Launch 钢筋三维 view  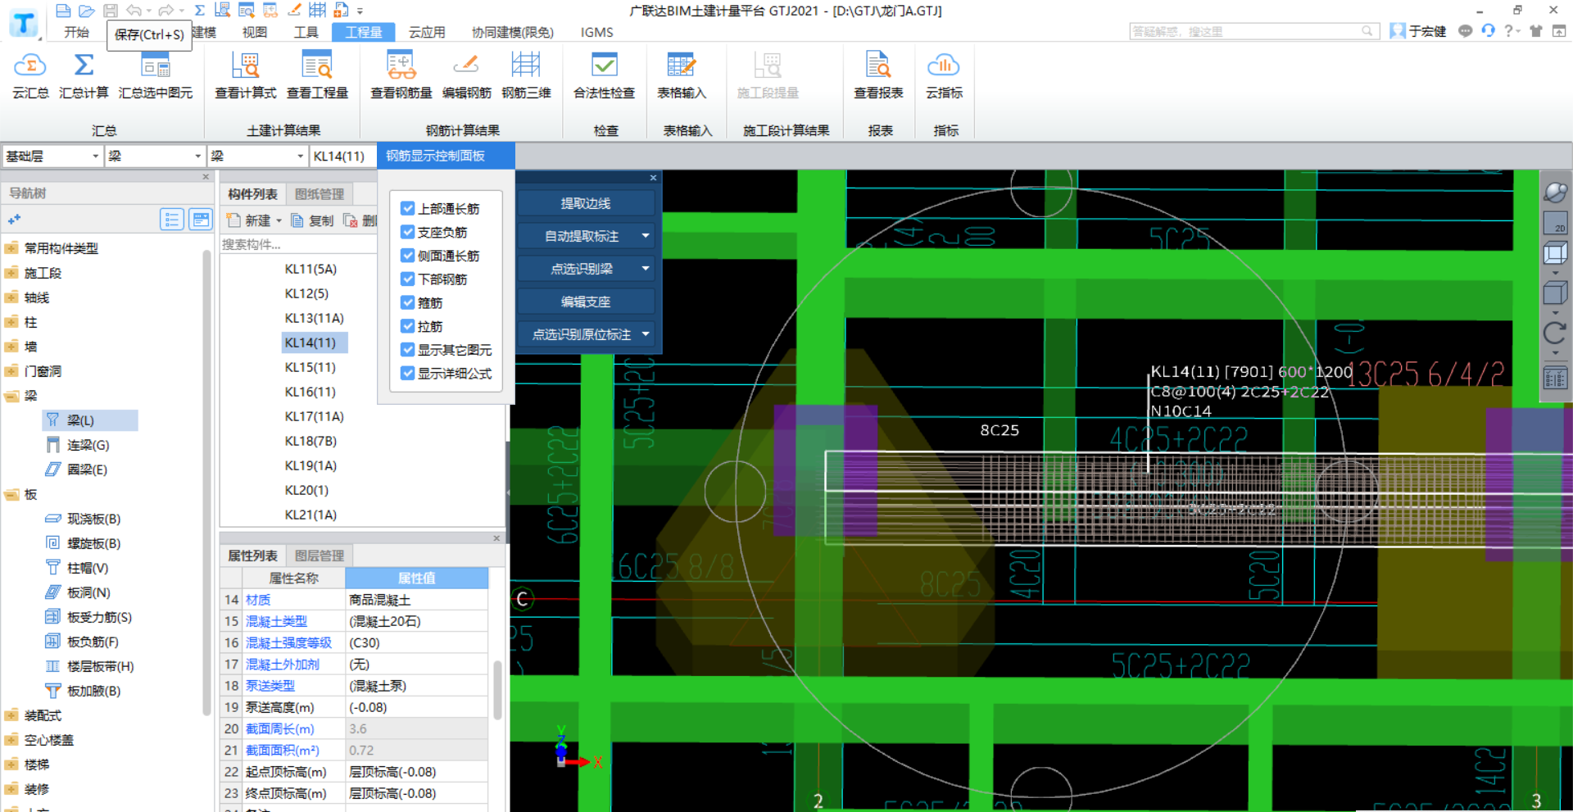coord(526,75)
